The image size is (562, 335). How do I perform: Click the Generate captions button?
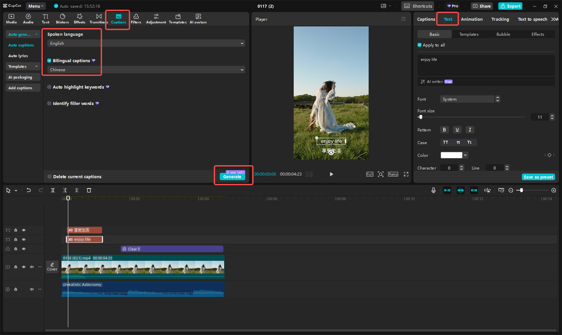232,177
